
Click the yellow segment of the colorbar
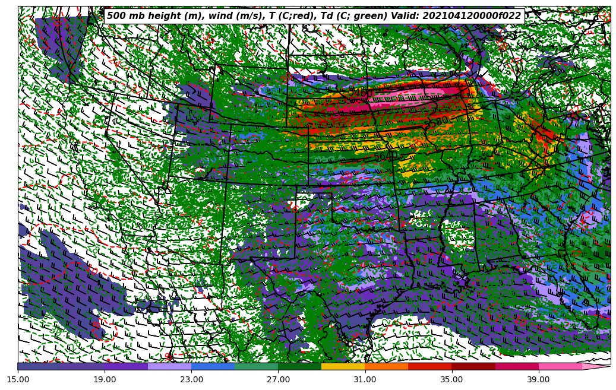[x=343, y=366]
